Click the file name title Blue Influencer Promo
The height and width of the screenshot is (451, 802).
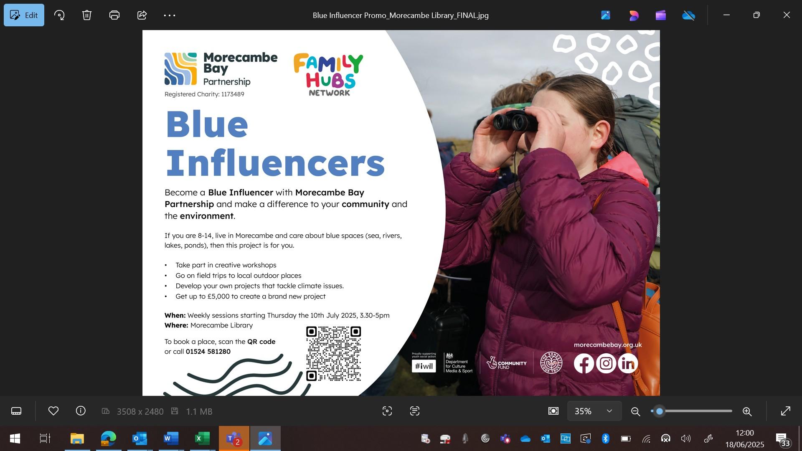pyautogui.click(x=401, y=15)
